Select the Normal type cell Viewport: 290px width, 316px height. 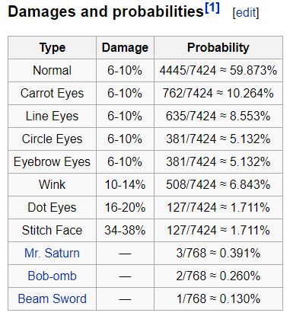point(52,70)
